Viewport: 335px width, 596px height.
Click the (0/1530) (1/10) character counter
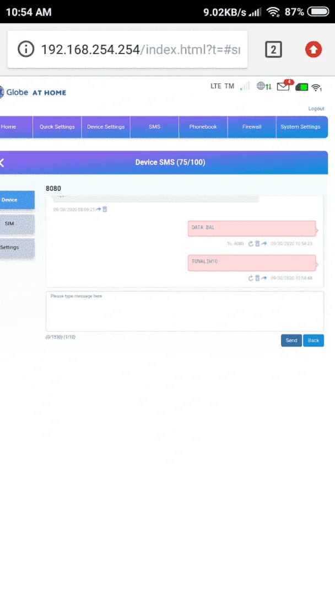(x=61, y=337)
